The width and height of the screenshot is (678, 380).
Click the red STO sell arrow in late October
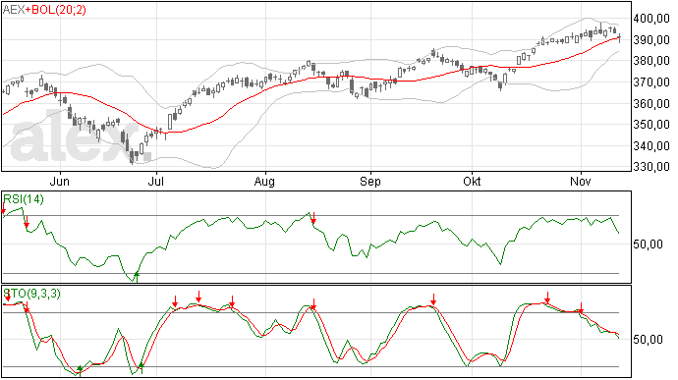pos(547,298)
